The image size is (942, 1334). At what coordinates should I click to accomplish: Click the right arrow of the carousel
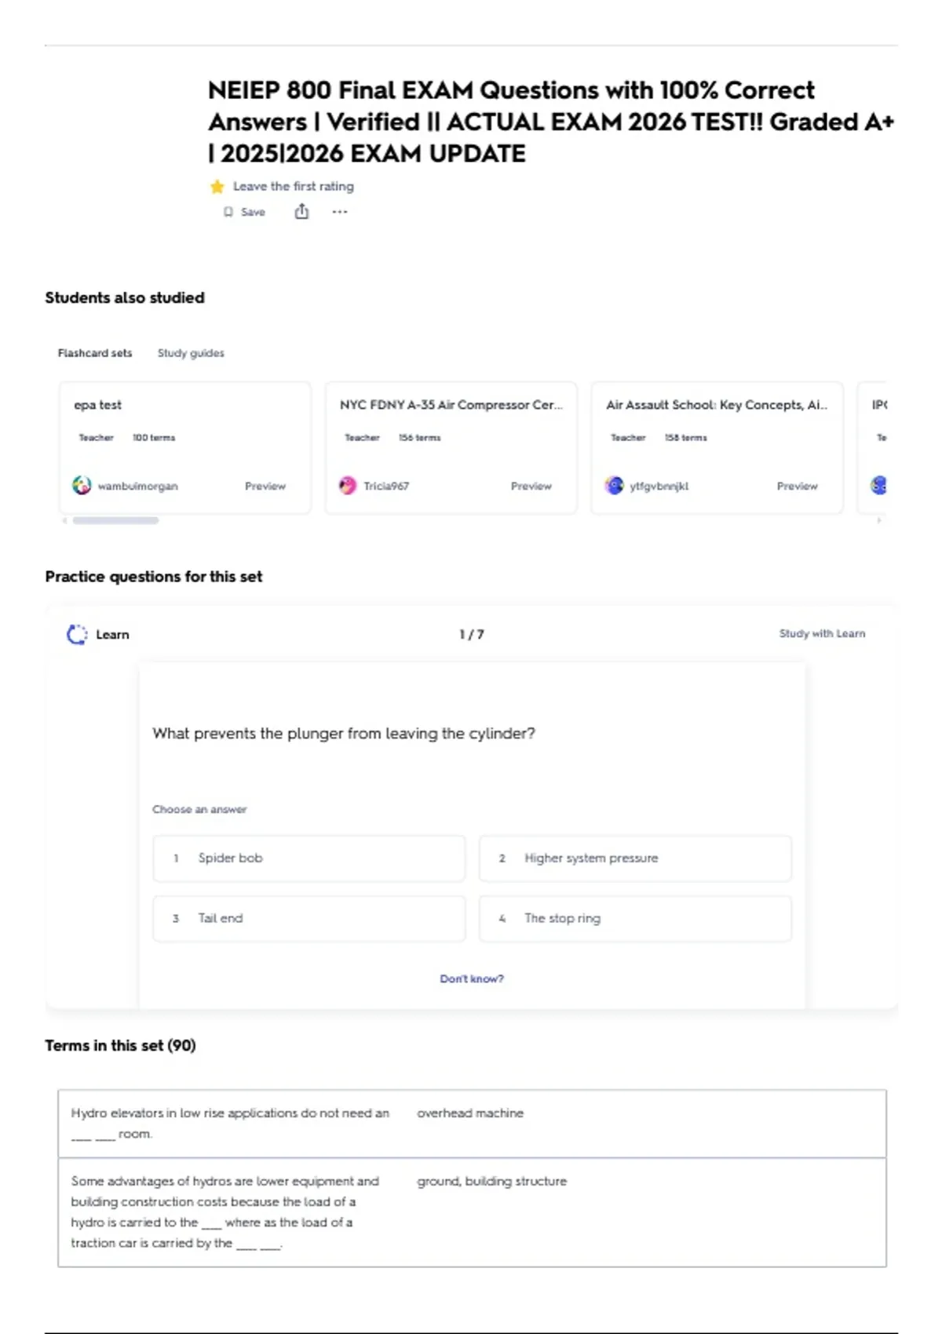879,520
